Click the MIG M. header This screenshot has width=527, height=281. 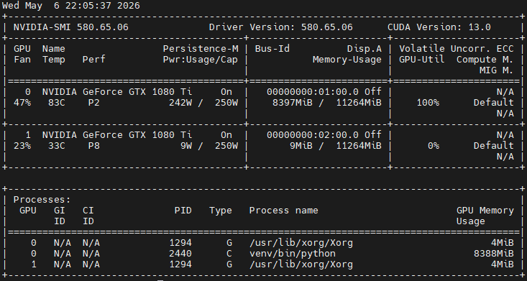point(496,70)
